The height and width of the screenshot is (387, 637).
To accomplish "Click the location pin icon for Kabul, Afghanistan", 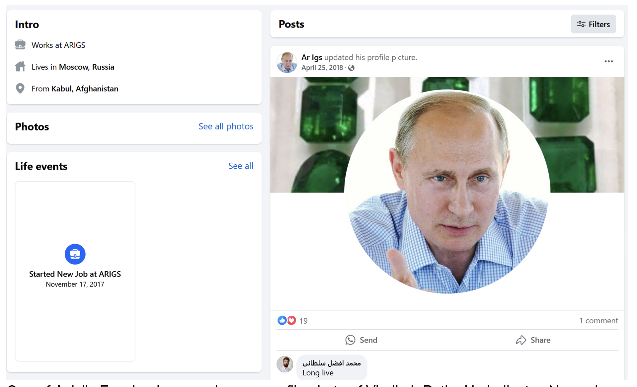I will 20,88.
